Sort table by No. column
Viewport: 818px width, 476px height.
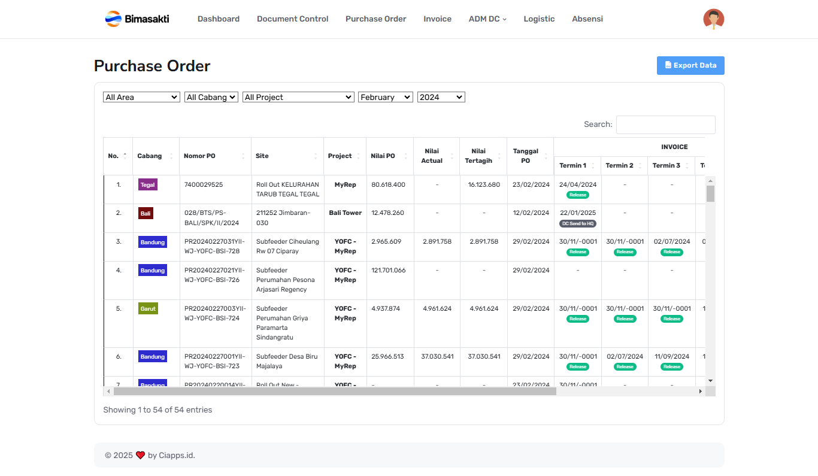coord(118,156)
